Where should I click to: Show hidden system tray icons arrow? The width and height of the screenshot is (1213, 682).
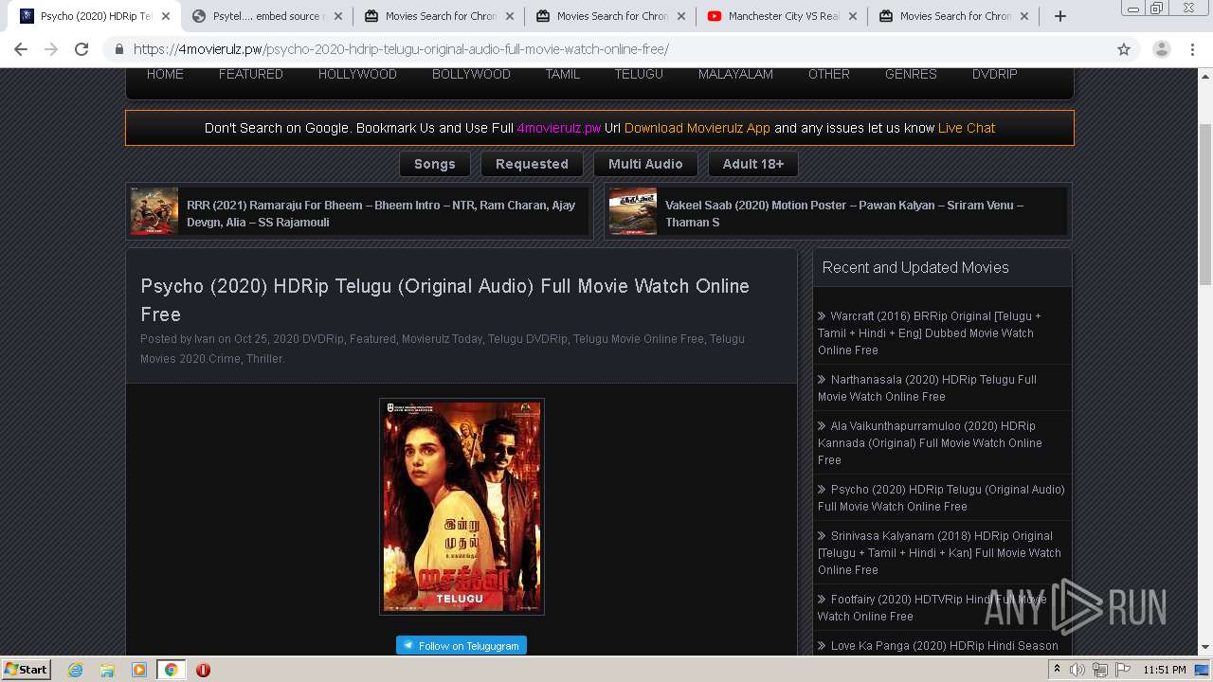click(1057, 670)
